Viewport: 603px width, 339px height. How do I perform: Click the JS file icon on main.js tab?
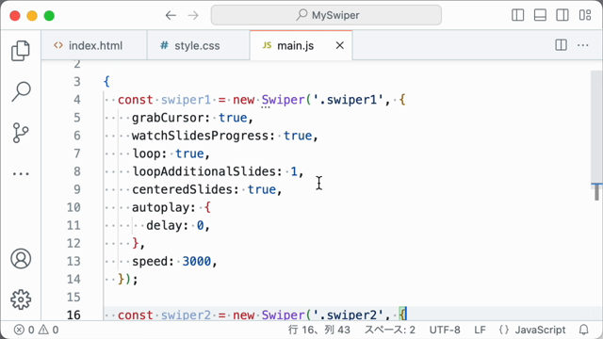point(267,45)
